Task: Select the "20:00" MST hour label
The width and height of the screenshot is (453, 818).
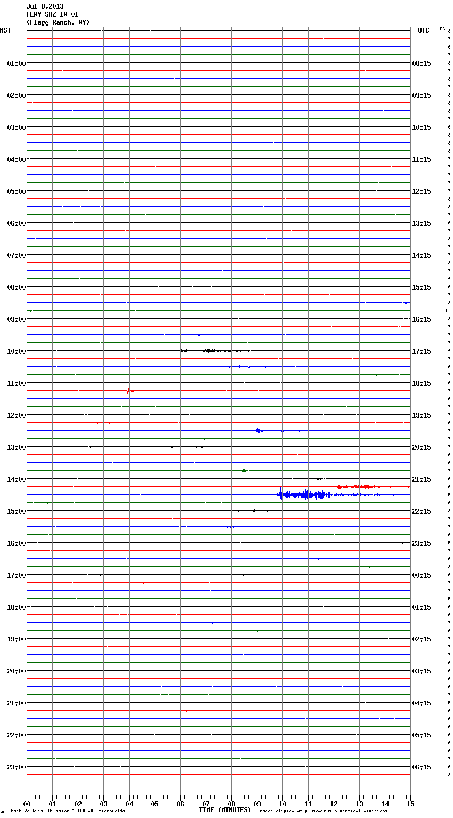Action: click(x=17, y=671)
